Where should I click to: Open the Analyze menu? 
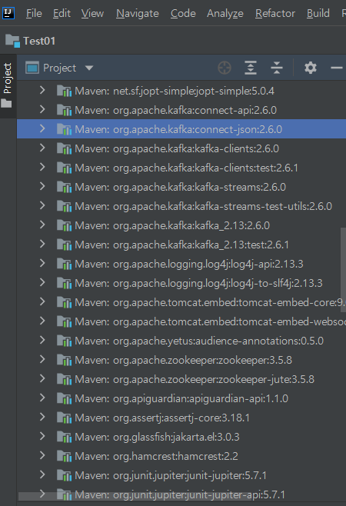point(225,13)
